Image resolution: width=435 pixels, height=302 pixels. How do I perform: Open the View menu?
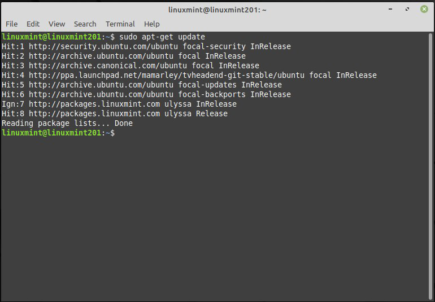56,24
